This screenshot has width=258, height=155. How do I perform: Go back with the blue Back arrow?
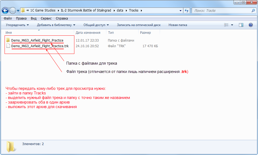(5, 11)
